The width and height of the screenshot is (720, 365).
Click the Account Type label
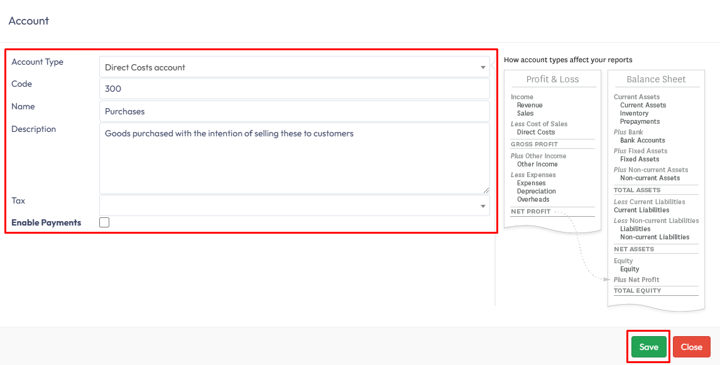tap(37, 62)
